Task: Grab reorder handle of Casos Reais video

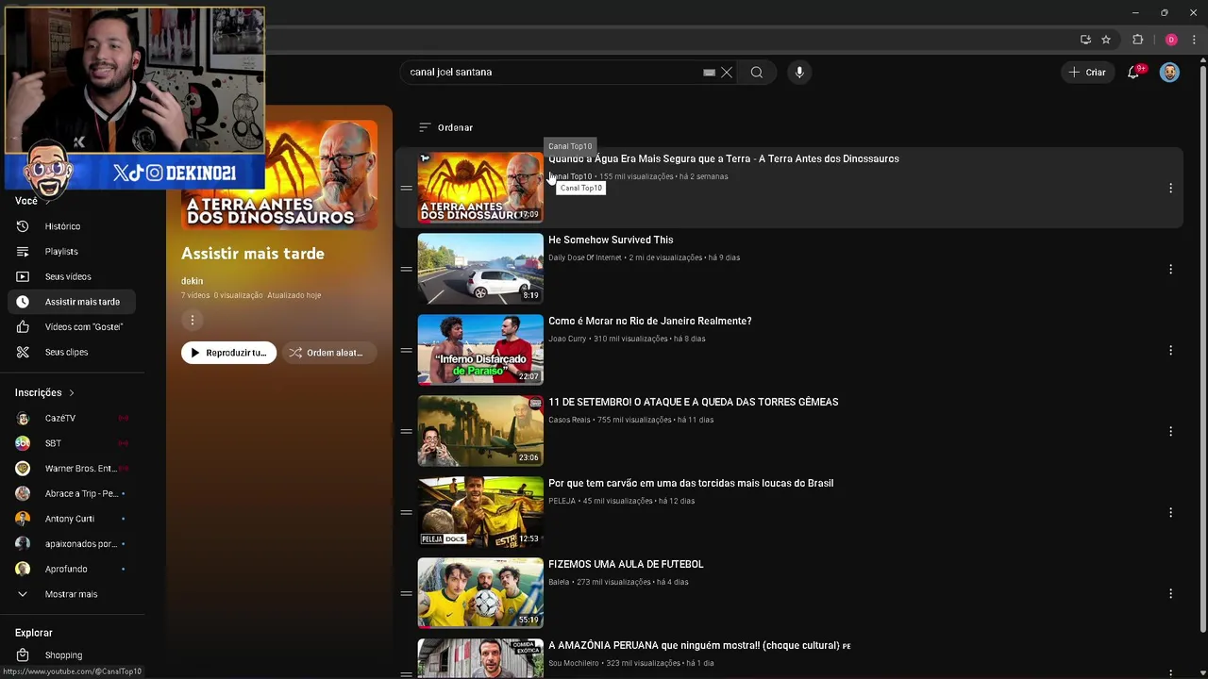Action: click(406, 432)
